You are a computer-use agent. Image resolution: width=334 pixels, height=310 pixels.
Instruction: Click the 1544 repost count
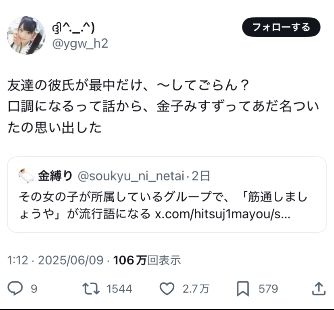point(119,289)
